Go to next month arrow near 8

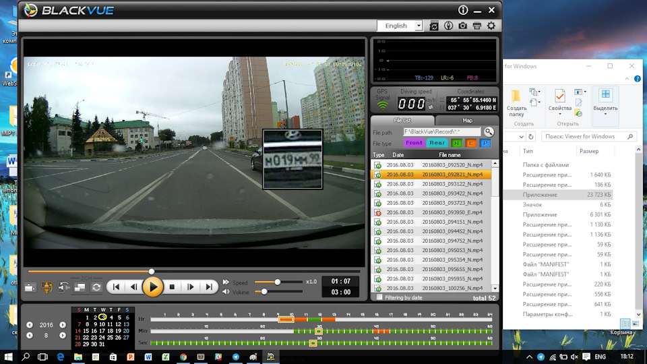[x=62, y=335]
